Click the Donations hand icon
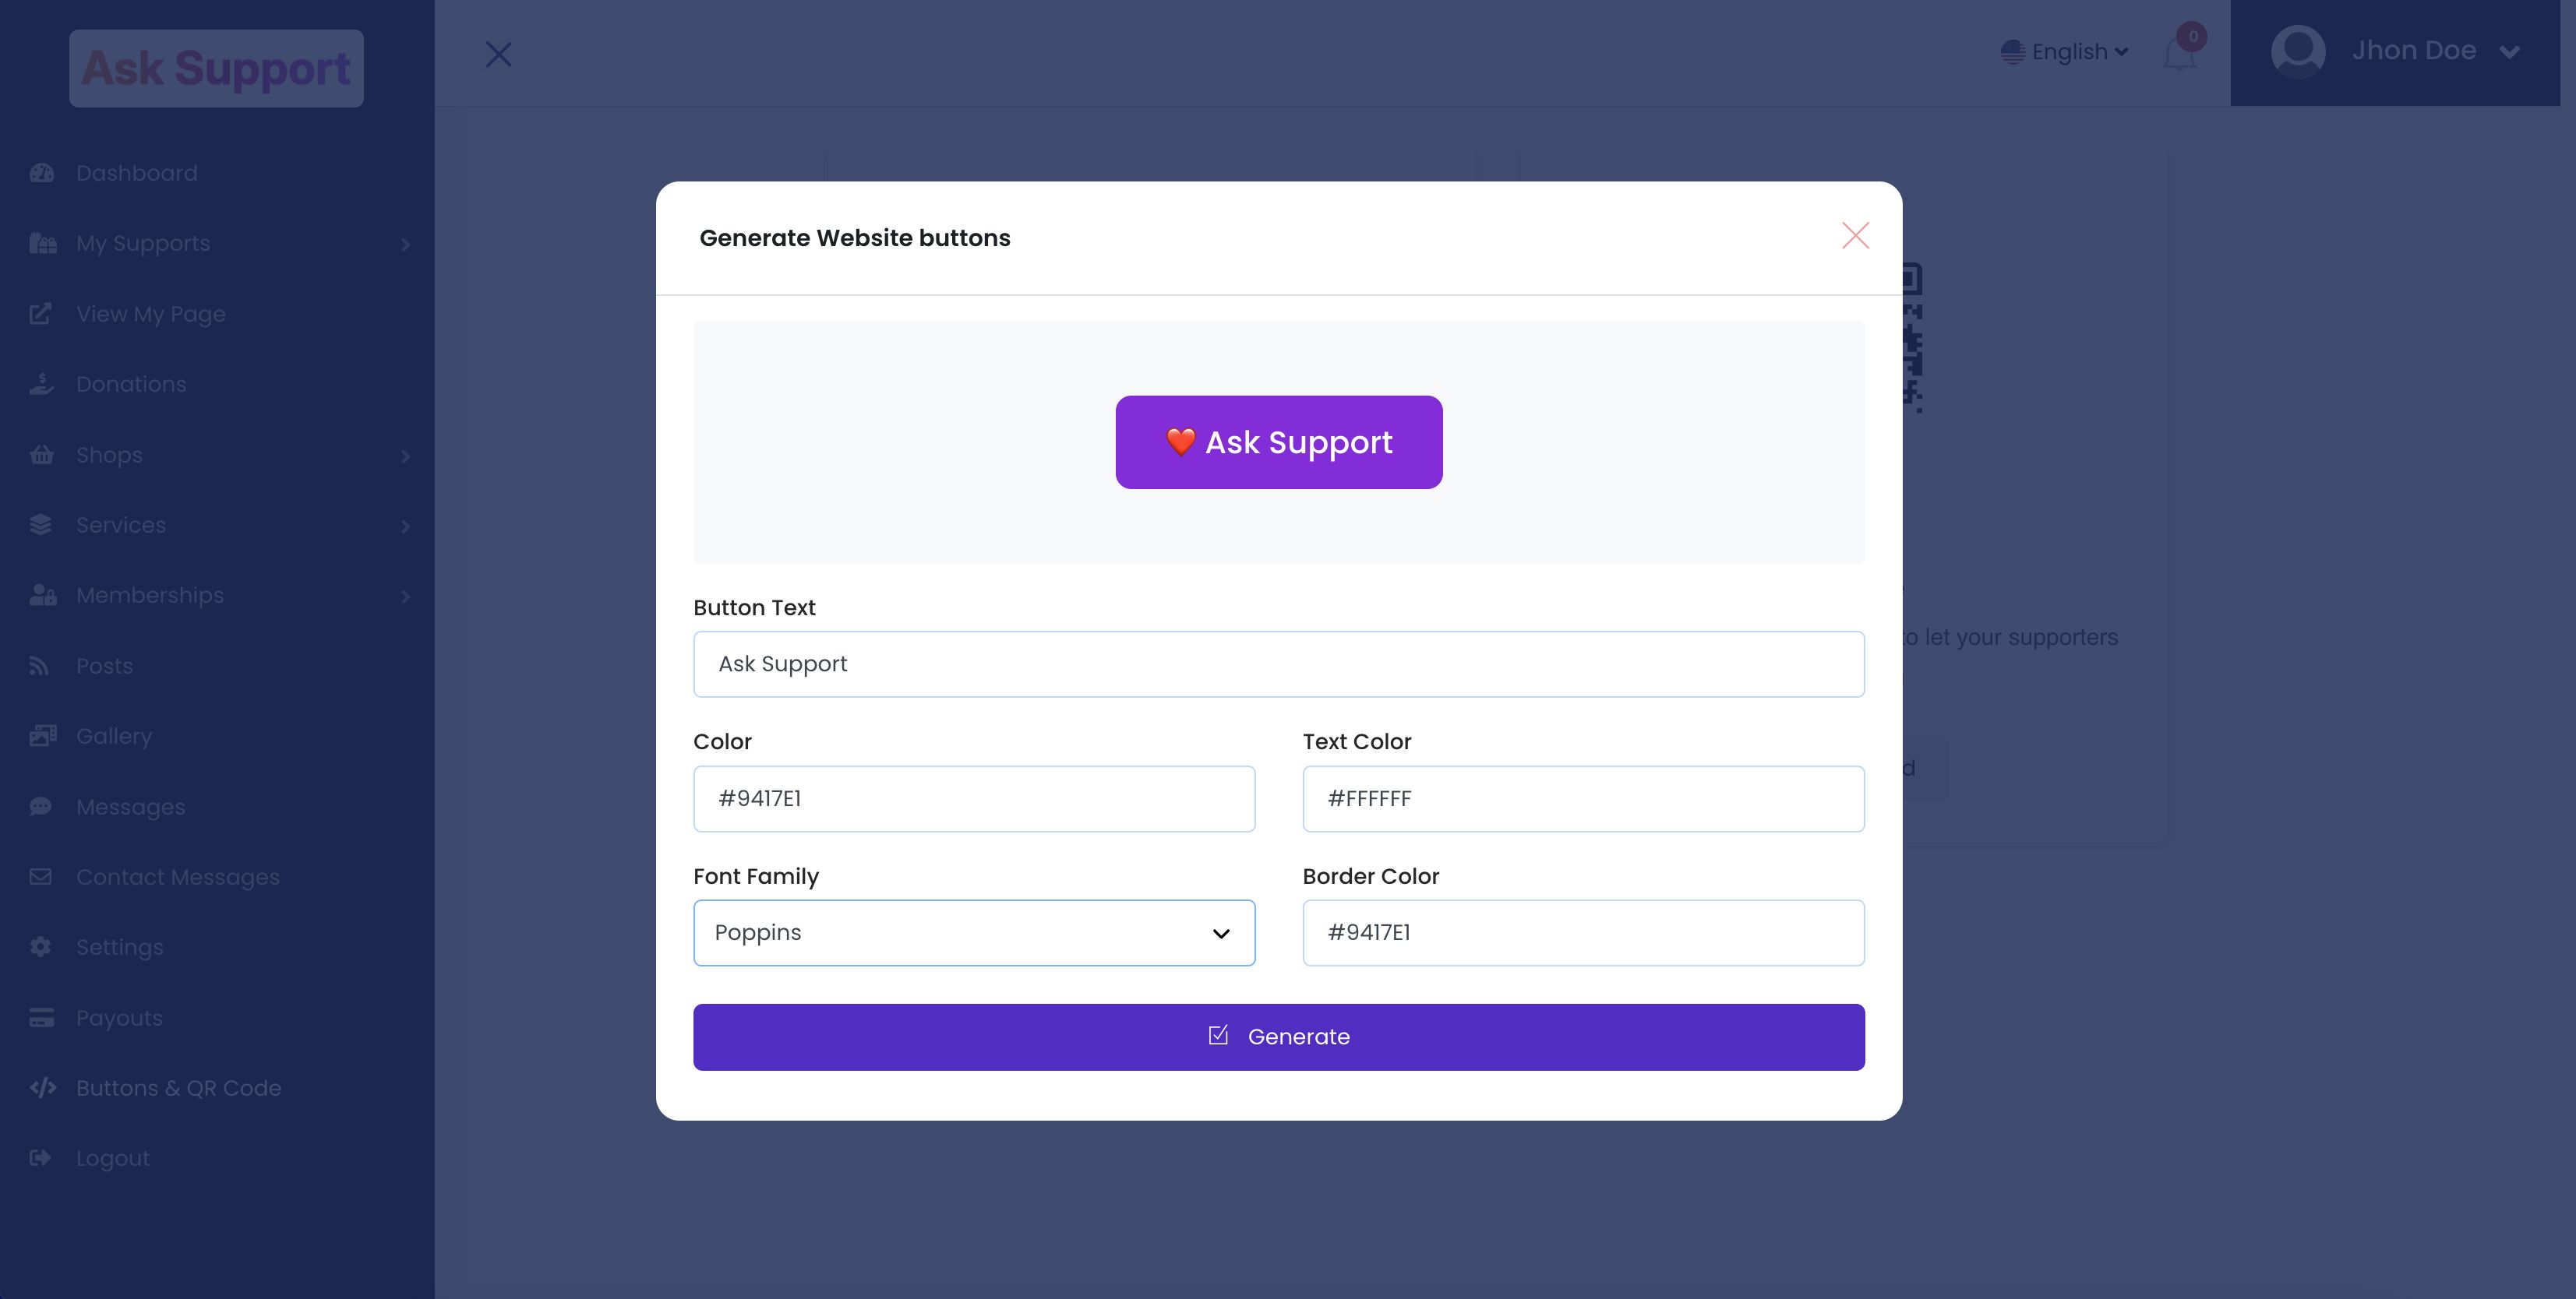Screen dimensions: 2576x1299 tap(42, 385)
